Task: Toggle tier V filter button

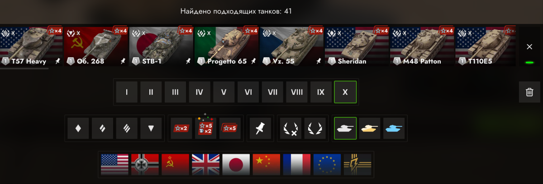Action: point(224,92)
